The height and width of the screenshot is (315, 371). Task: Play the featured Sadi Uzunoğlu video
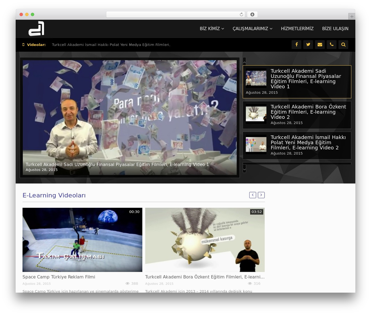tap(130, 117)
